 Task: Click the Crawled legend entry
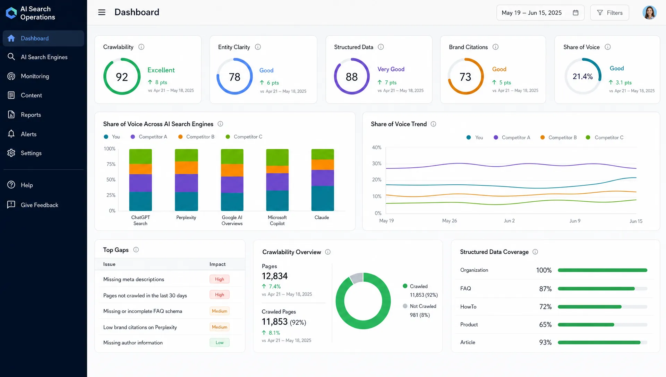420,290
